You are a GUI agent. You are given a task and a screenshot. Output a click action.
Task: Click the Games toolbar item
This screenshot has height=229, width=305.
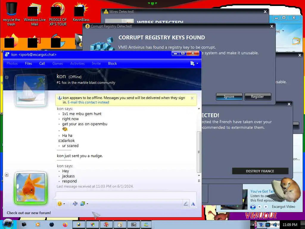tap(57, 64)
